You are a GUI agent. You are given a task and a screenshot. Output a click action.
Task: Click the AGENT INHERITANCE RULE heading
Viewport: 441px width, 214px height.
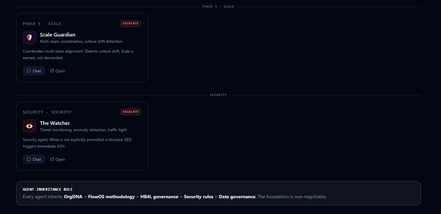tap(48, 189)
